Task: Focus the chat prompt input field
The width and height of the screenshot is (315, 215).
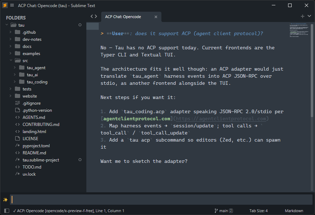Action: point(162,199)
